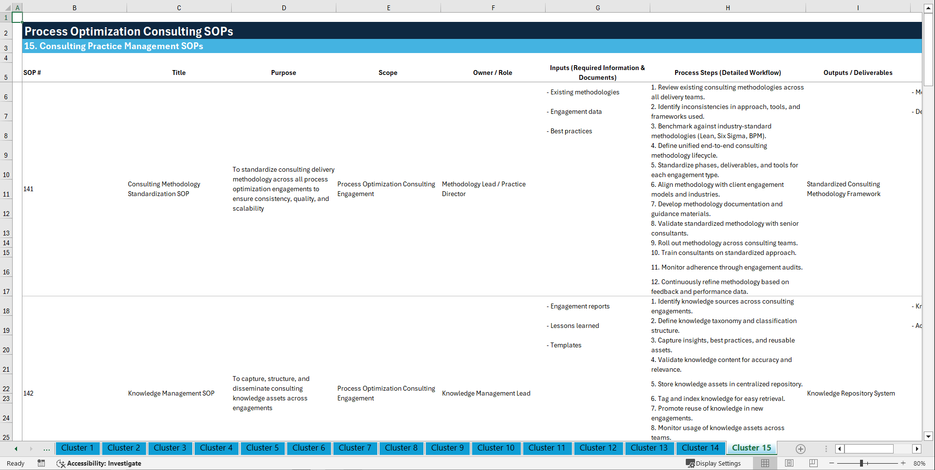Open the Cluster 12 sheet
Viewport: 935px width, 470px height.
[598, 448]
